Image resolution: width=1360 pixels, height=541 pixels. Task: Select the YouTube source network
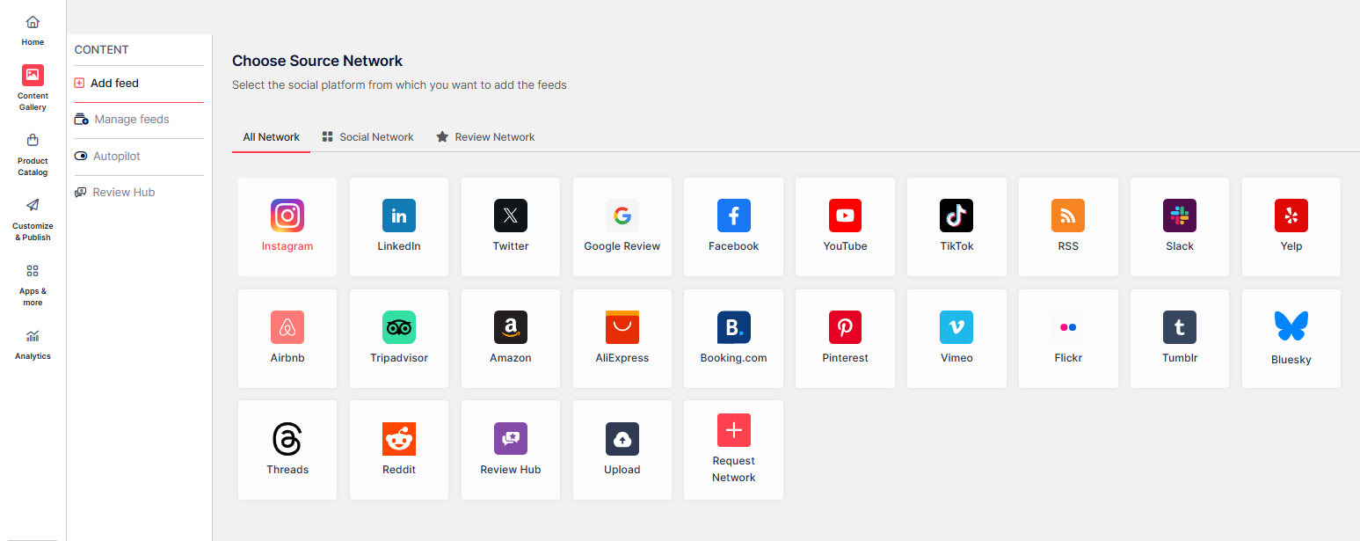pos(845,227)
